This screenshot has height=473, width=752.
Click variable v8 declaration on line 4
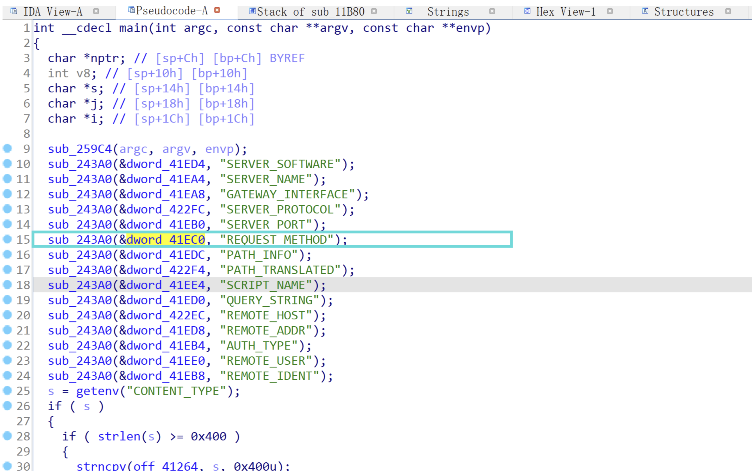[83, 73]
